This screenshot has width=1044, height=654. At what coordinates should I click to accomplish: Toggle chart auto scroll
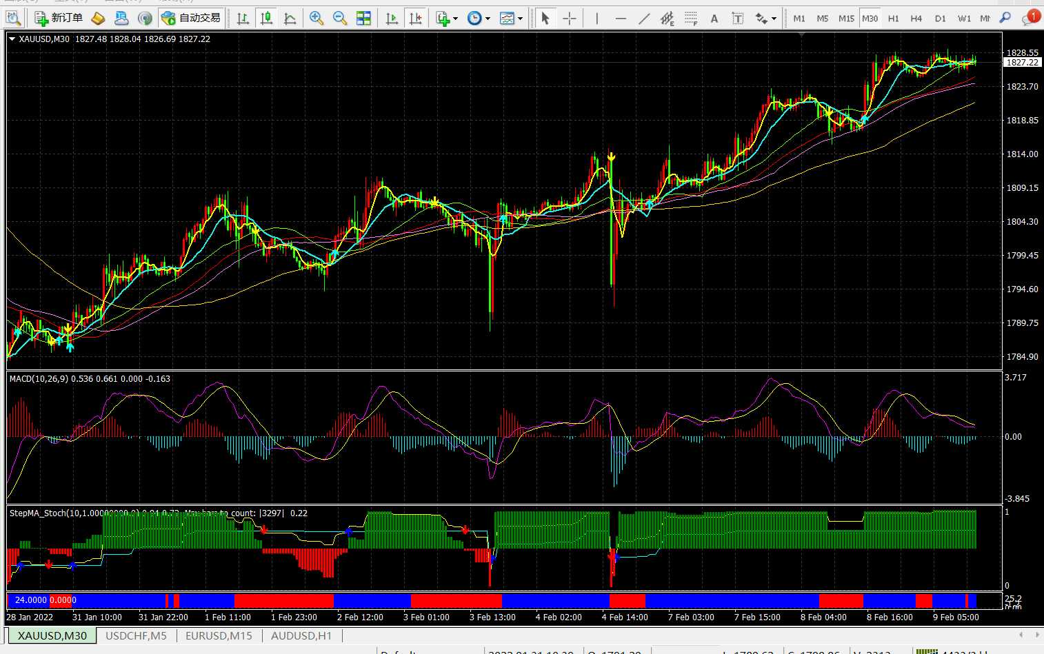[392, 19]
